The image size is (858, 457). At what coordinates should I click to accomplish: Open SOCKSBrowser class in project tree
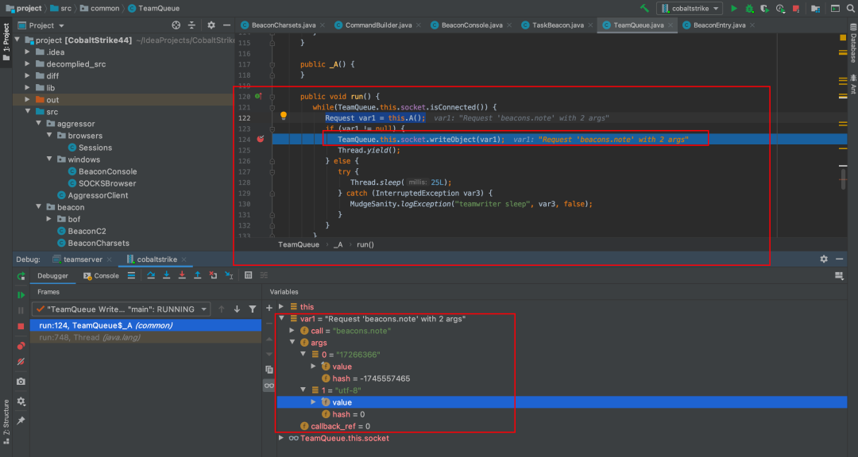pos(106,183)
